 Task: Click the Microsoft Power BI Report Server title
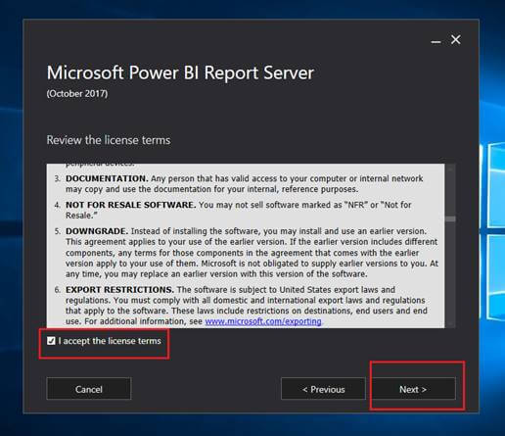180,73
